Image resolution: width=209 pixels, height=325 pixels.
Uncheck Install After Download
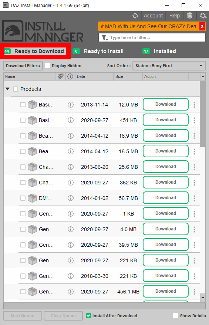coord(88,316)
